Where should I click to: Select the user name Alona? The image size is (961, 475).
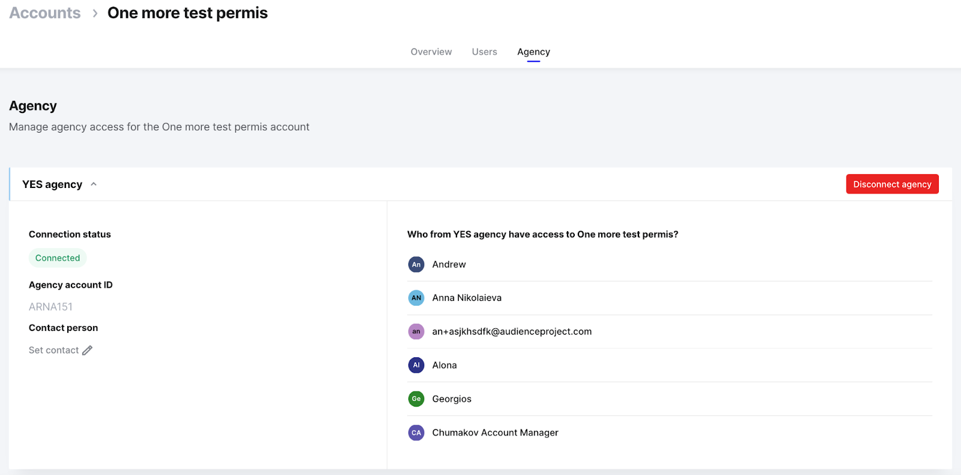[x=444, y=365]
